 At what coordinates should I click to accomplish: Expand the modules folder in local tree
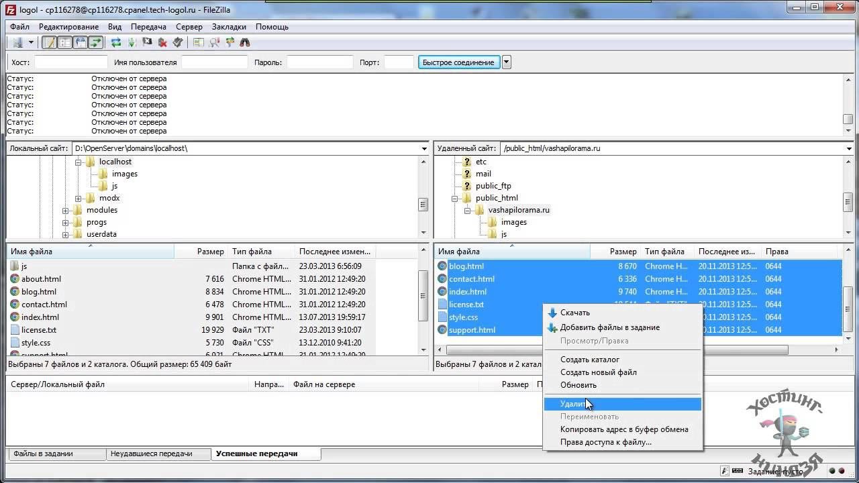tap(66, 211)
